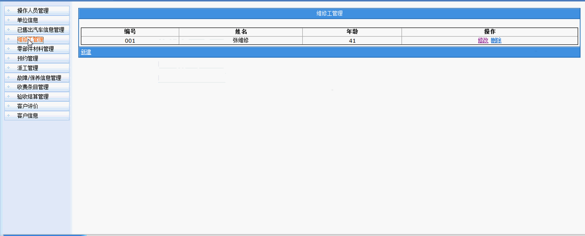Click the plus icon beside 故障/保养信息管理
This screenshot has height=236, width=585.
(8, 78)
